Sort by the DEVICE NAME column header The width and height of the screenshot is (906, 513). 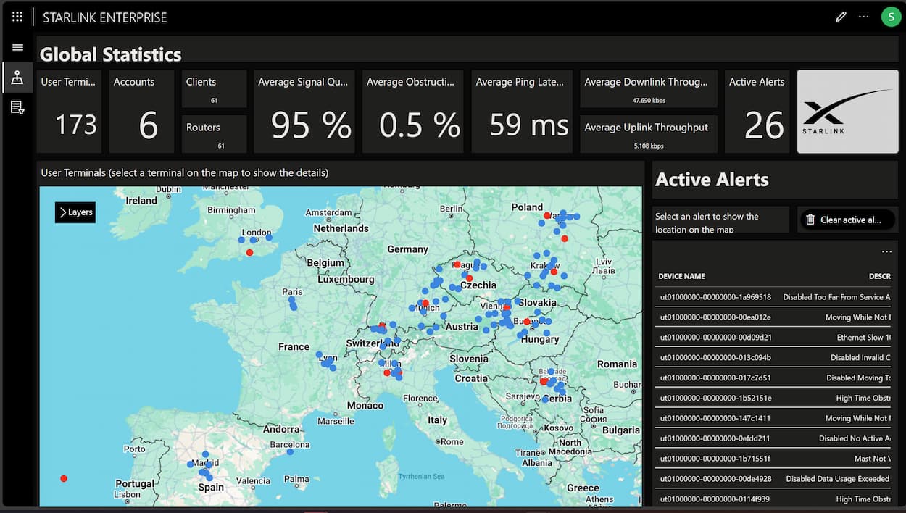coord(681,276)
